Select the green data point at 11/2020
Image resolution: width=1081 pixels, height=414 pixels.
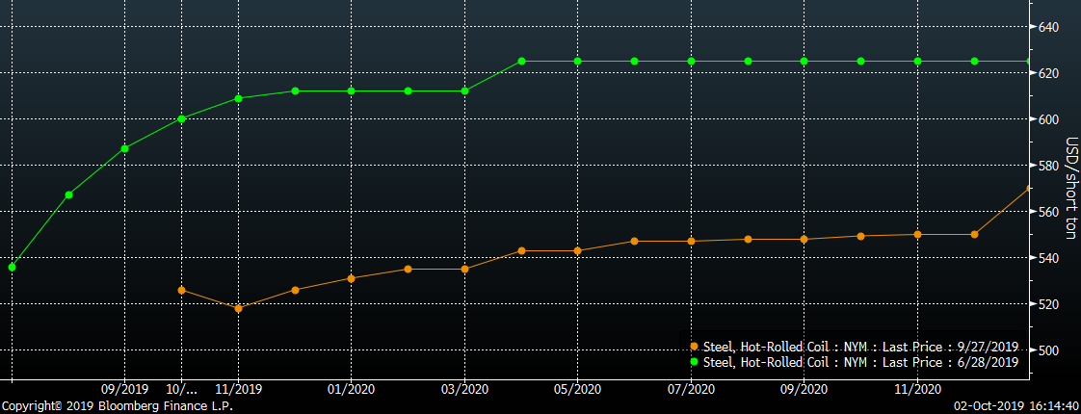917,62
